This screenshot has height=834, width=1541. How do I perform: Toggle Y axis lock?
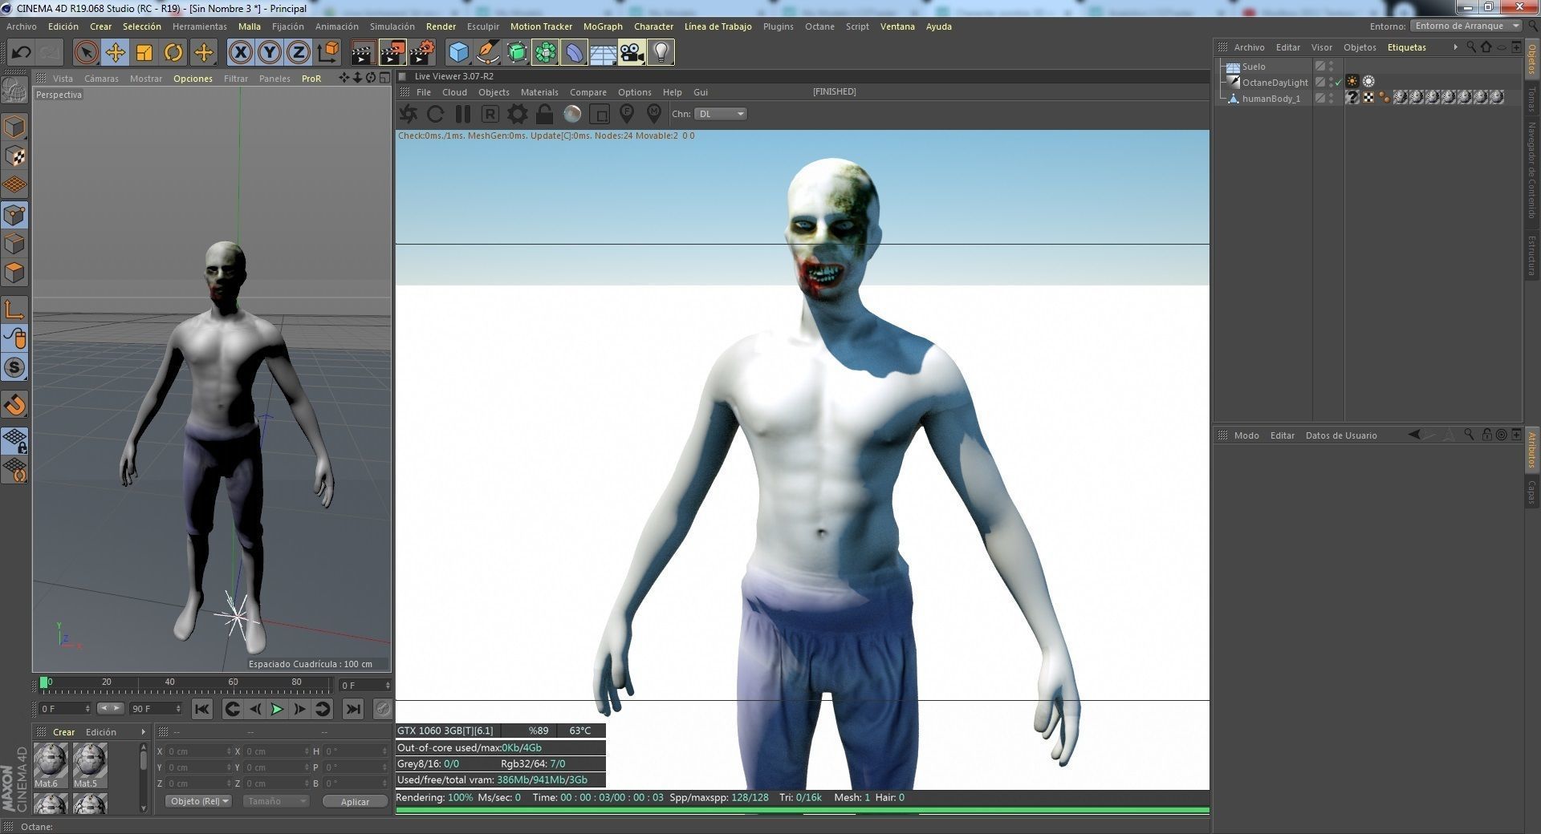pos(269,53)
